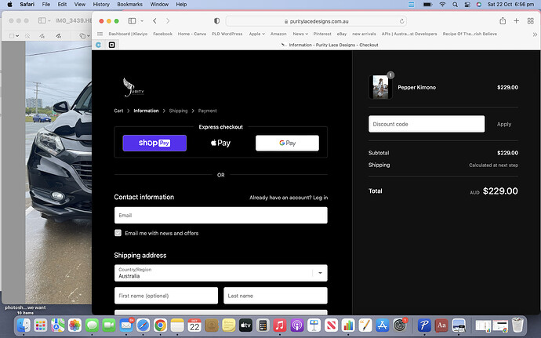Reload the page with the refresh icon
The image size is (541, 338).
pyautogui.click(x=401, y=21)
